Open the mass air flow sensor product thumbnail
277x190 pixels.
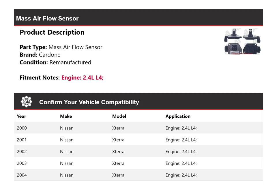(x=243, y=42)
